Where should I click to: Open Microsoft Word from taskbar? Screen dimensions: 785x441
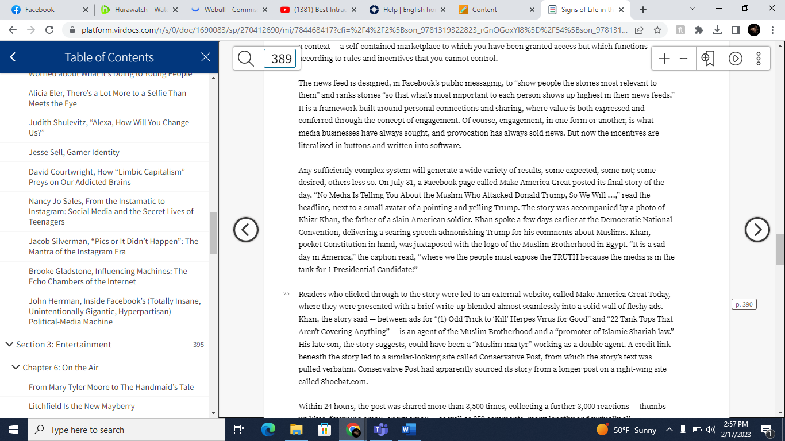coord(409,430)
